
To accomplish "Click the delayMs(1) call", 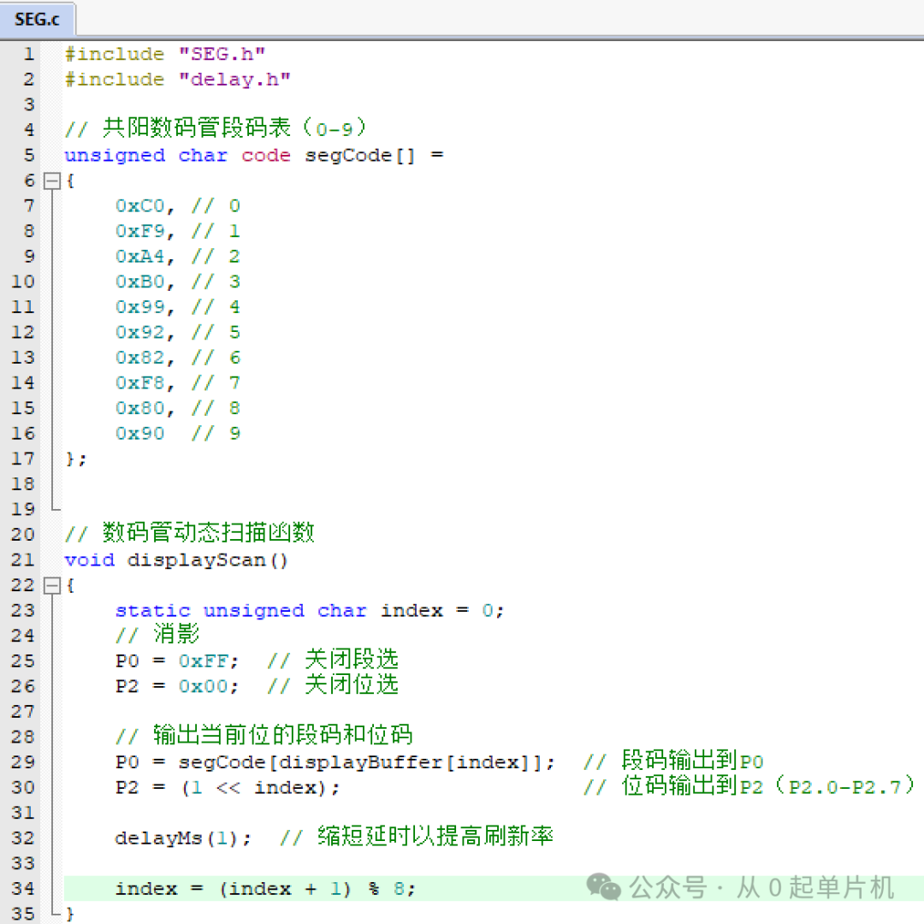I will pyautogui.click(x=183, y=838).
